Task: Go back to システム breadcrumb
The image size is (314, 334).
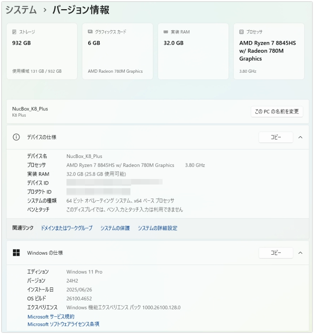Action: tap(21, 10)
